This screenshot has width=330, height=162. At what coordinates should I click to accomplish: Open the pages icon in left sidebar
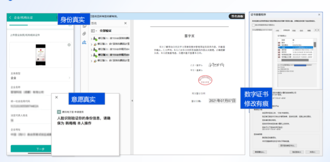pos(84,26)
